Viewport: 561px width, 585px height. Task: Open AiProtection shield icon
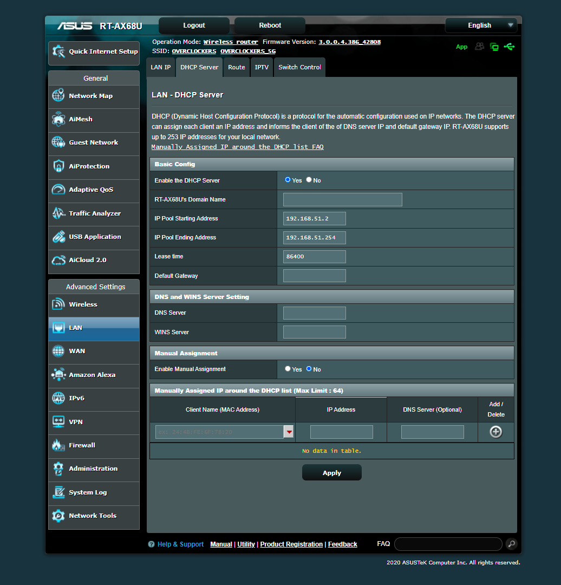coord(58,166)
